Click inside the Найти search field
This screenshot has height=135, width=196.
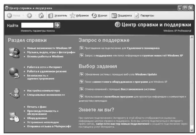[37, 25]
